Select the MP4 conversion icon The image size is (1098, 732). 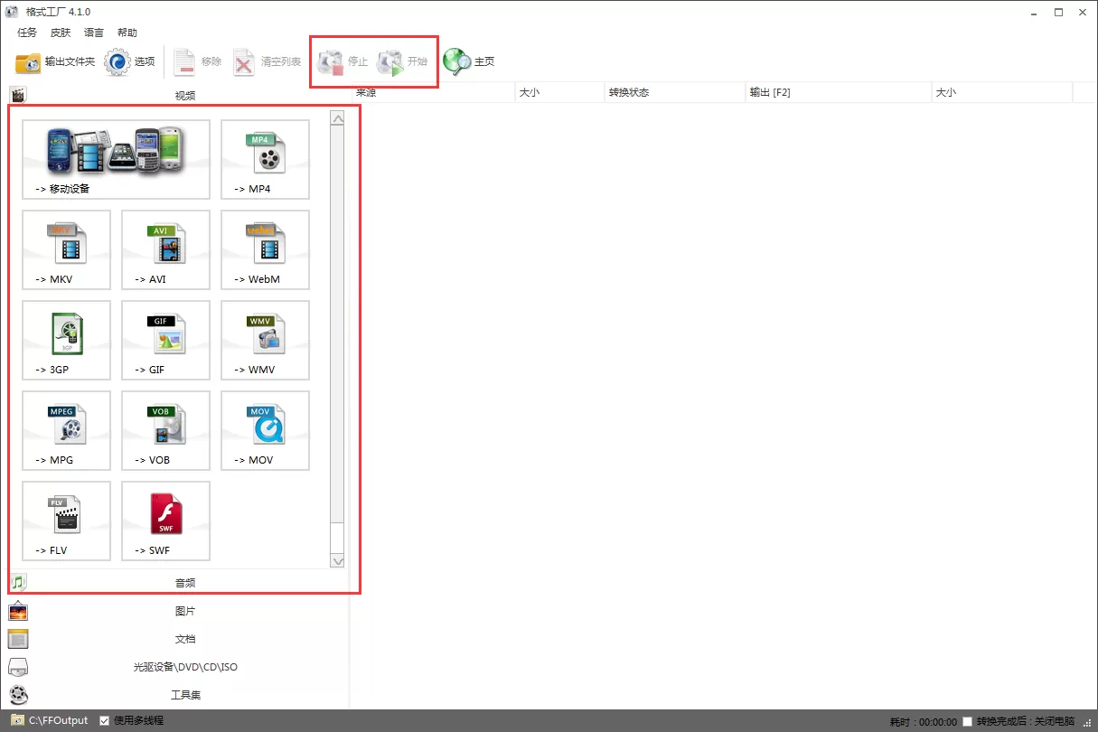click(265, 159)
